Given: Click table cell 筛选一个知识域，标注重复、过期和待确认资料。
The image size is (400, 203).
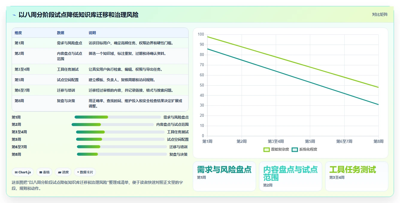Looking at the screenshot, I should [x=127, y=54].
